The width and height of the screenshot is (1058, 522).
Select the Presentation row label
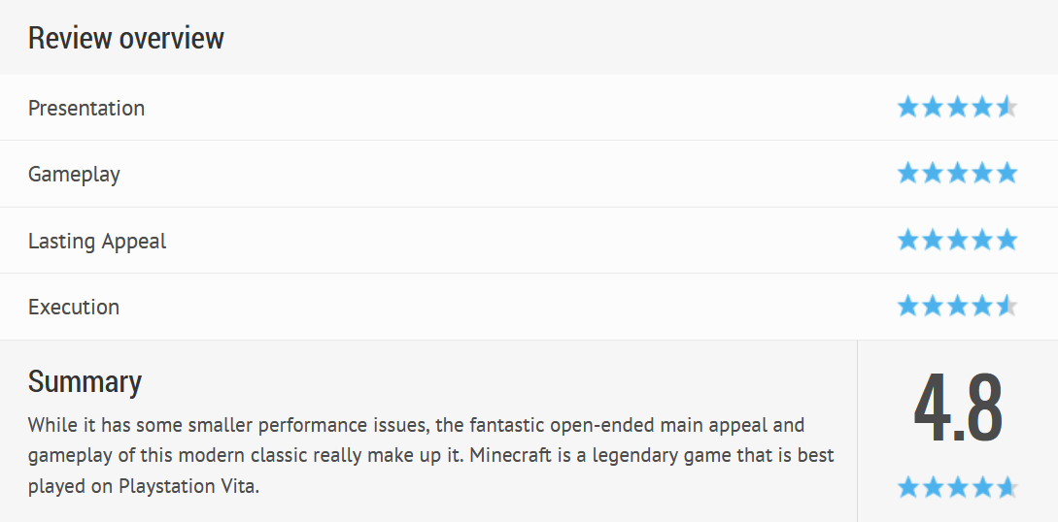[86, 108]
